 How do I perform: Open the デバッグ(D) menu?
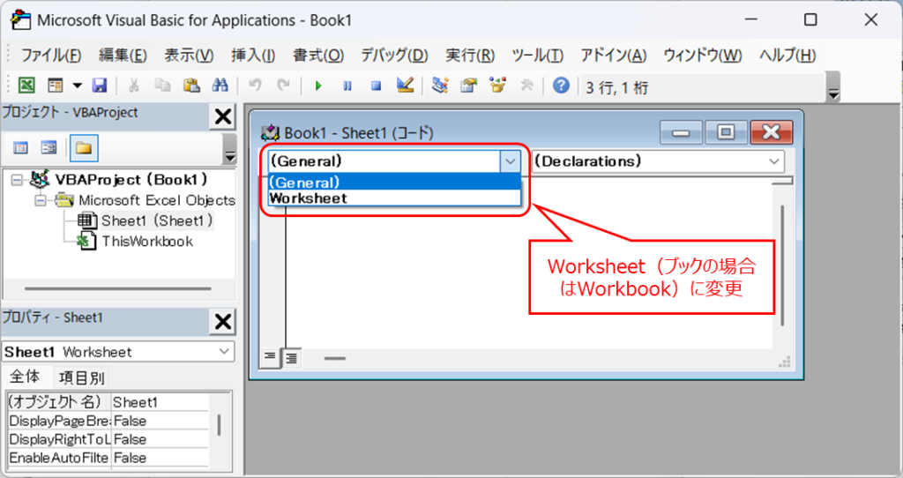pos(394,56)
